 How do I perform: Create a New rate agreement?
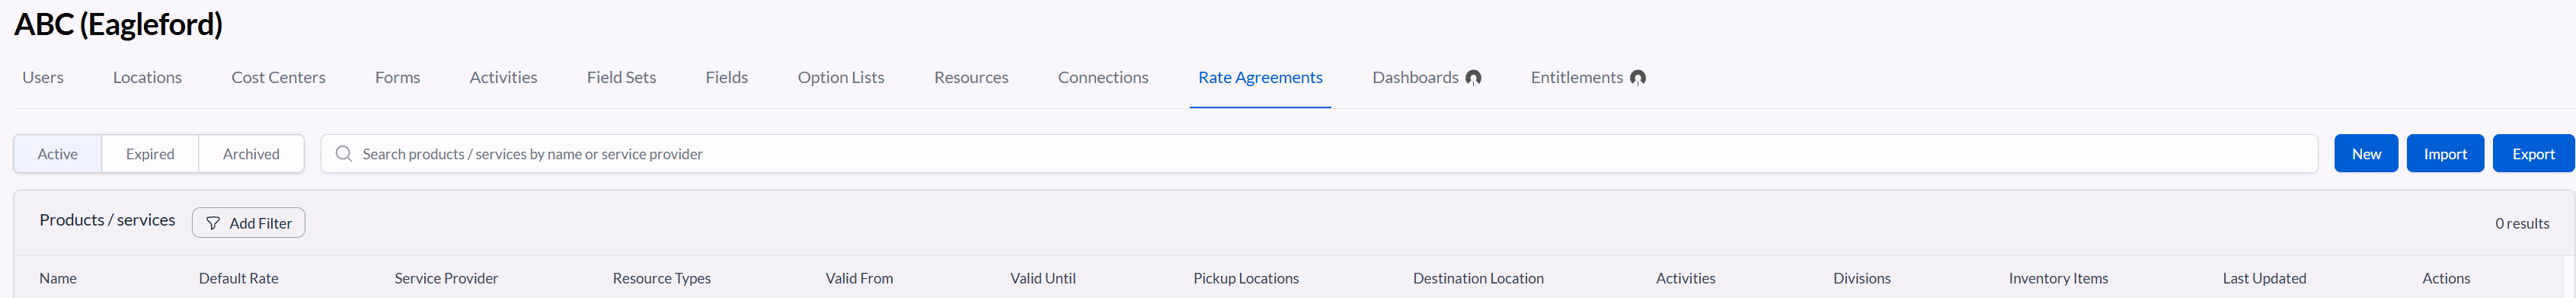pyautogui.click(x=2365, y=154)
